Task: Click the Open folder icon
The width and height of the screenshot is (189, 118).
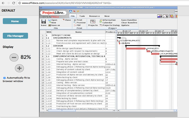Action: (x=49, y=20)
